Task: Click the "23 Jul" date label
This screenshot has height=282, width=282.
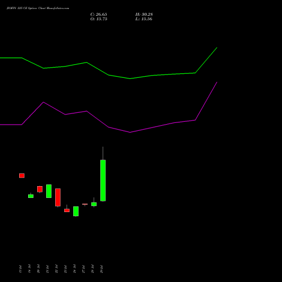Action: point(65,269)
